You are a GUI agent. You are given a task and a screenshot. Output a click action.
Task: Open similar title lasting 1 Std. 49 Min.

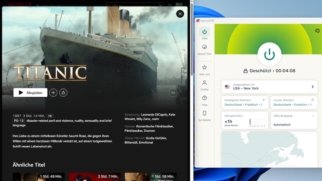[x=39, y=177]
